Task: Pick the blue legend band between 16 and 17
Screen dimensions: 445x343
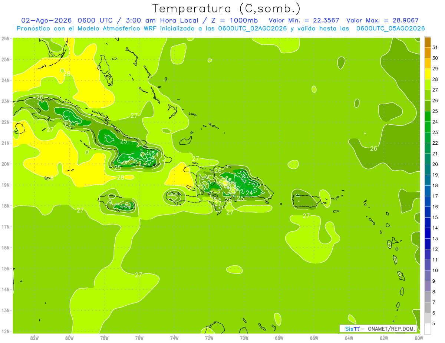Action: pos(428,201)
